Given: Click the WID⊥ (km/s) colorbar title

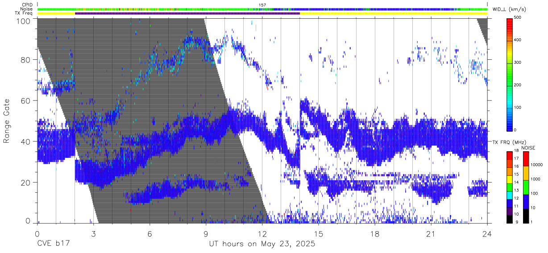Looking at the screenshot, I should point(509,9).
